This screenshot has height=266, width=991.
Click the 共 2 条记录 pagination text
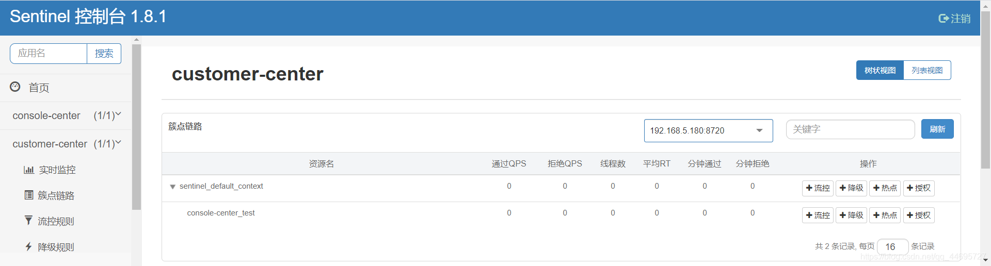tap(835, 246)
